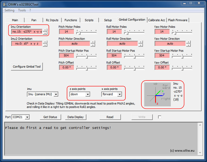Image resolution: width=207 pixels, height=162 pixels.
Task: Click the Roll Offset value field
Action: pyautogui.click(x=114, y=67)
